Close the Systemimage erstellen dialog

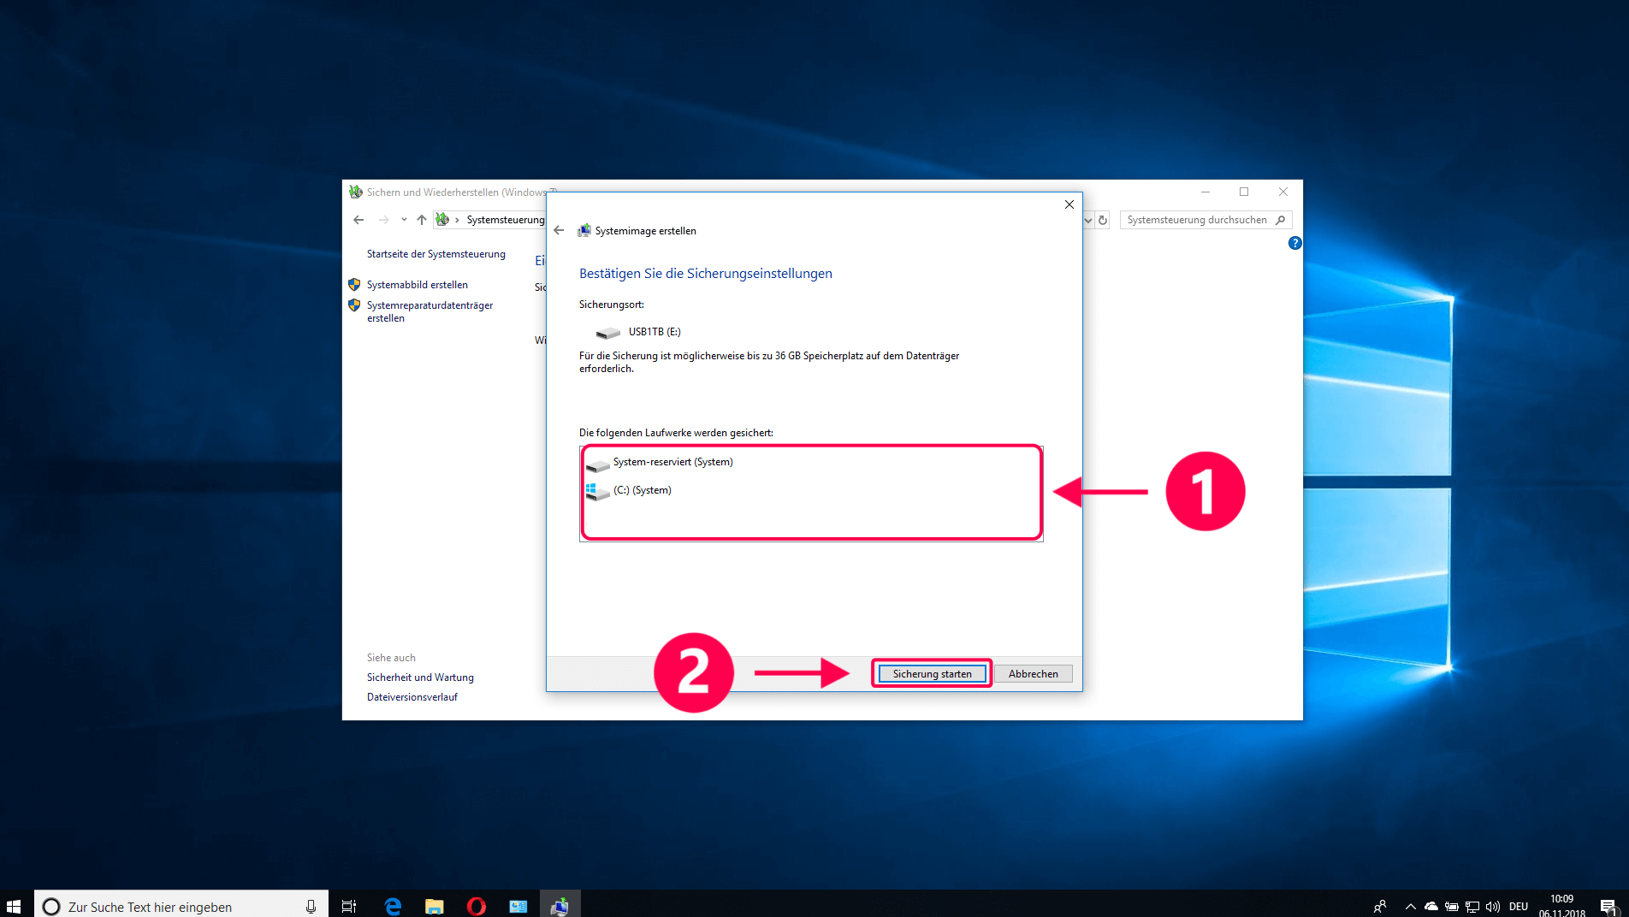point(1069,204)
